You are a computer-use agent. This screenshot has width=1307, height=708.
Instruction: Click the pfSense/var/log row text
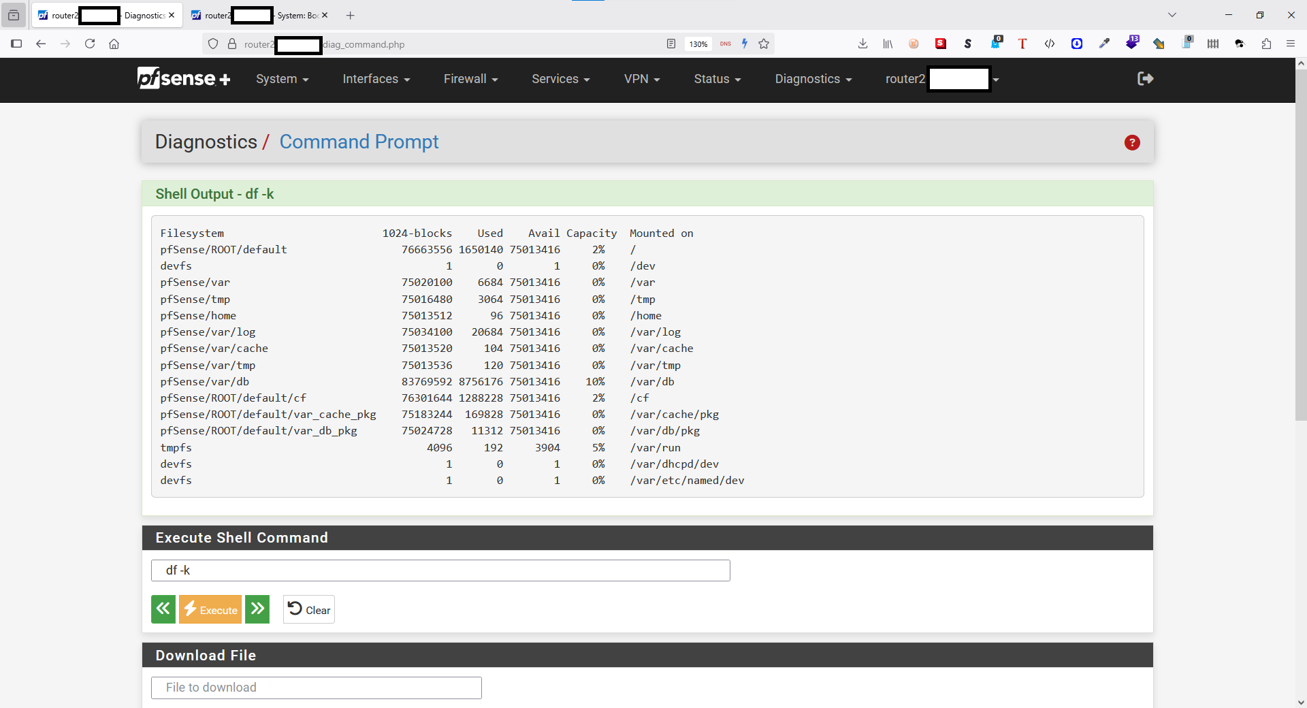click(208, 332)
